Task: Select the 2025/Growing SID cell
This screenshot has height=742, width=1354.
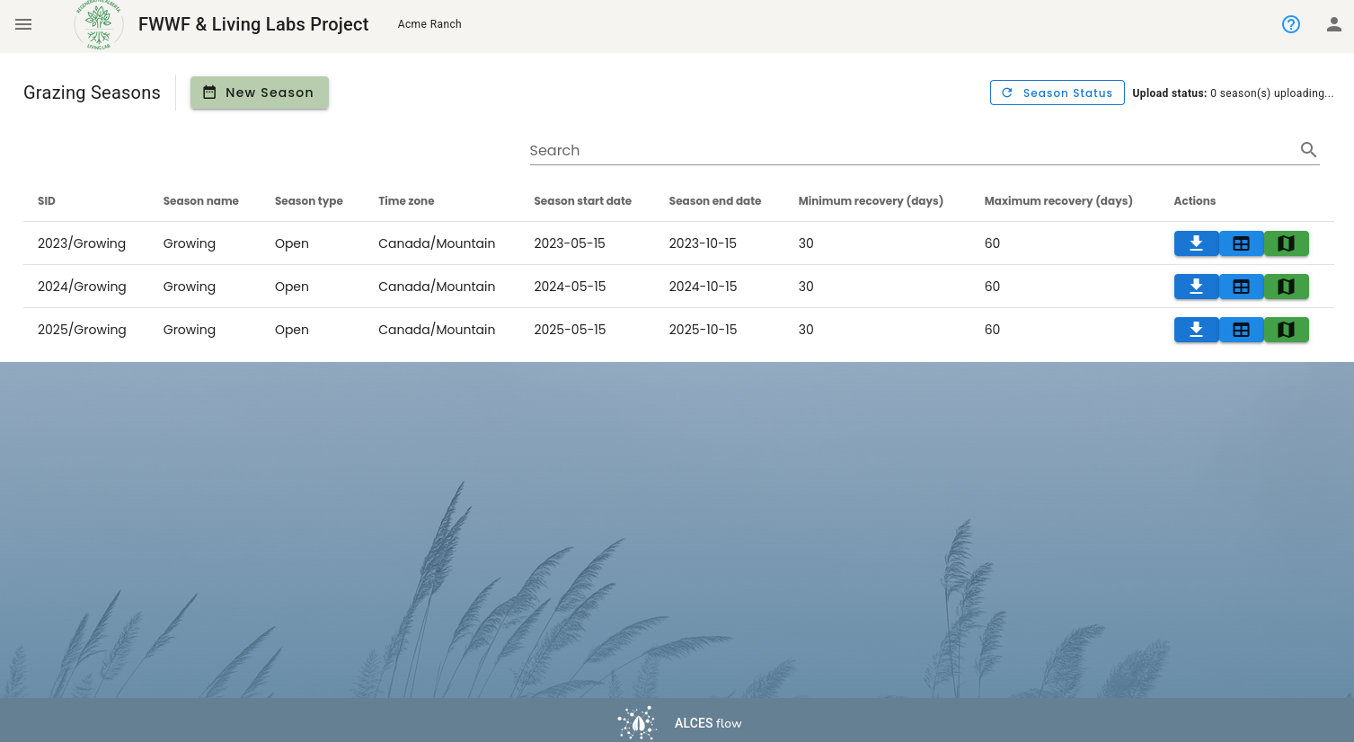Action: tap(82, 330)
